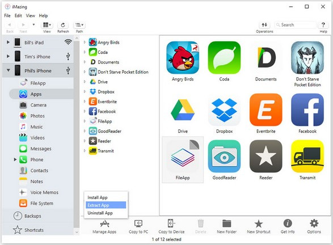This screenshot has height=245, width=333.
Task: Select GoodReader row in tree list
Action: coord(105,131)
